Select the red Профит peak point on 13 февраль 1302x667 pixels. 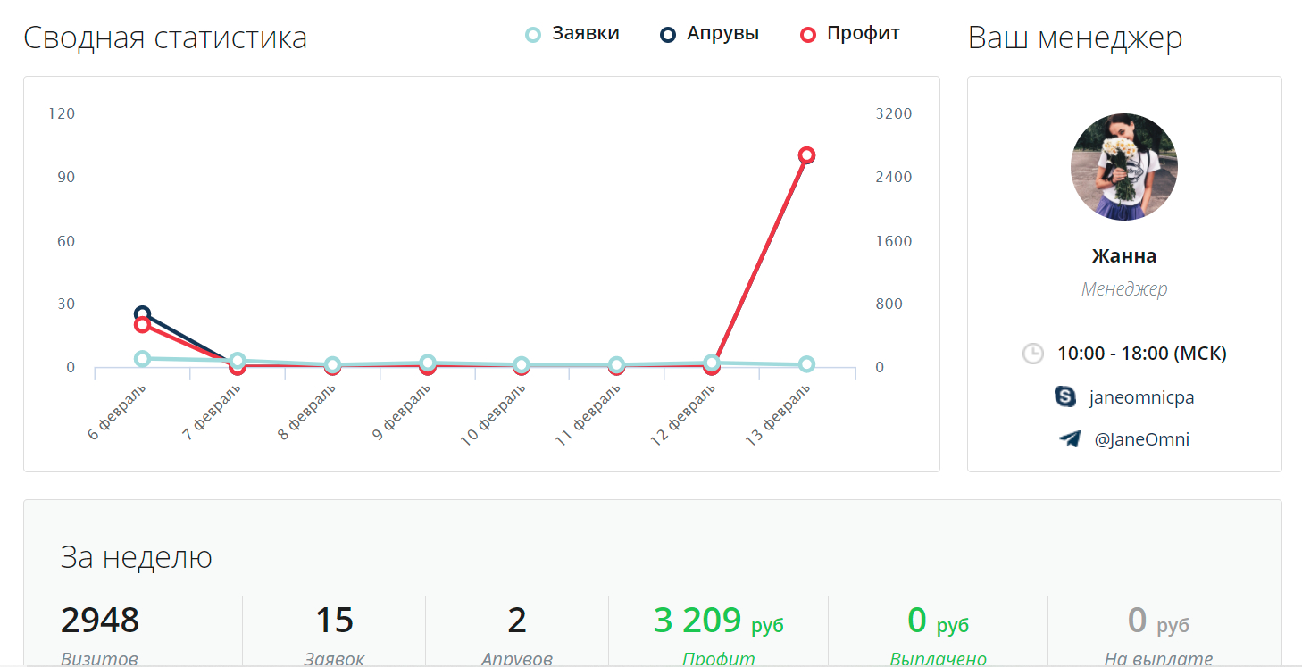806,155
